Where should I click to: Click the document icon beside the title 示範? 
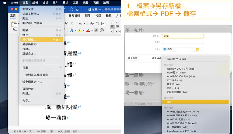[x=89, y=9]
